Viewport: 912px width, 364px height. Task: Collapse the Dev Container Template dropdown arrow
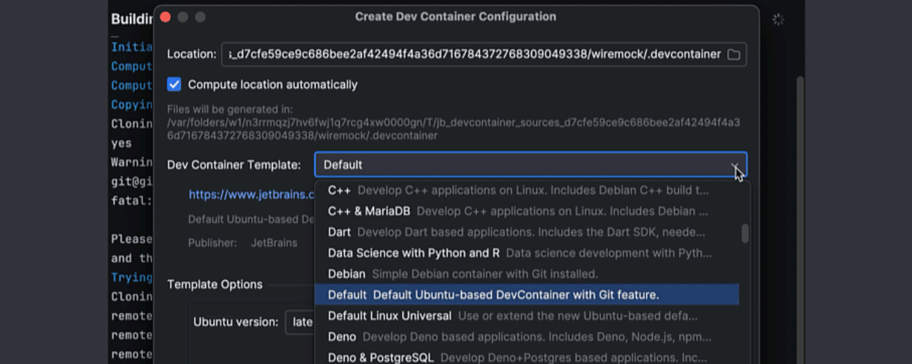pyautogui.click(x=734, y=165)
